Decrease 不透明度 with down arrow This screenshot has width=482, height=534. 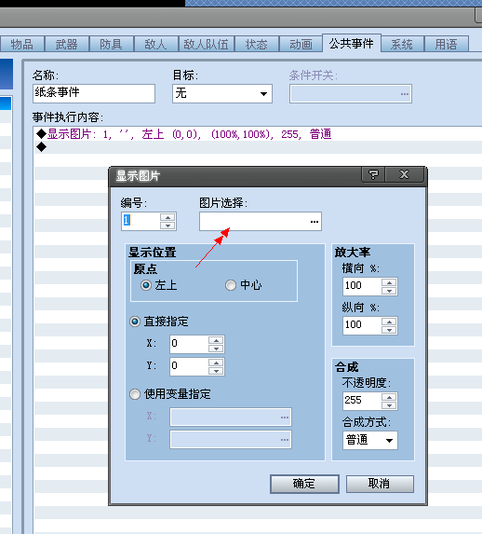tap(389, 405)
